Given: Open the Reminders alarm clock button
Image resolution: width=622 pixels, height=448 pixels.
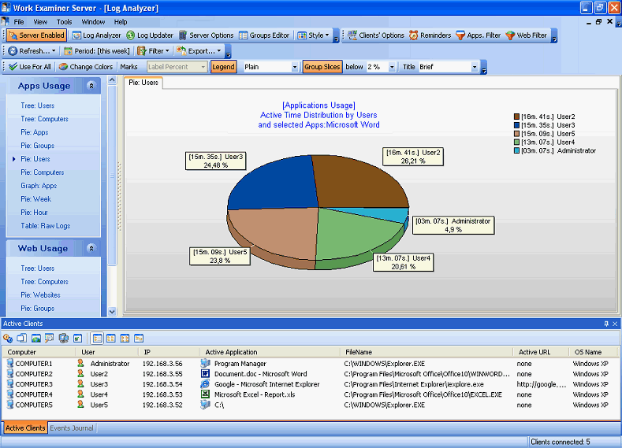Looking at the screenshot, I should pyautogui.click(x=430, y=35).
